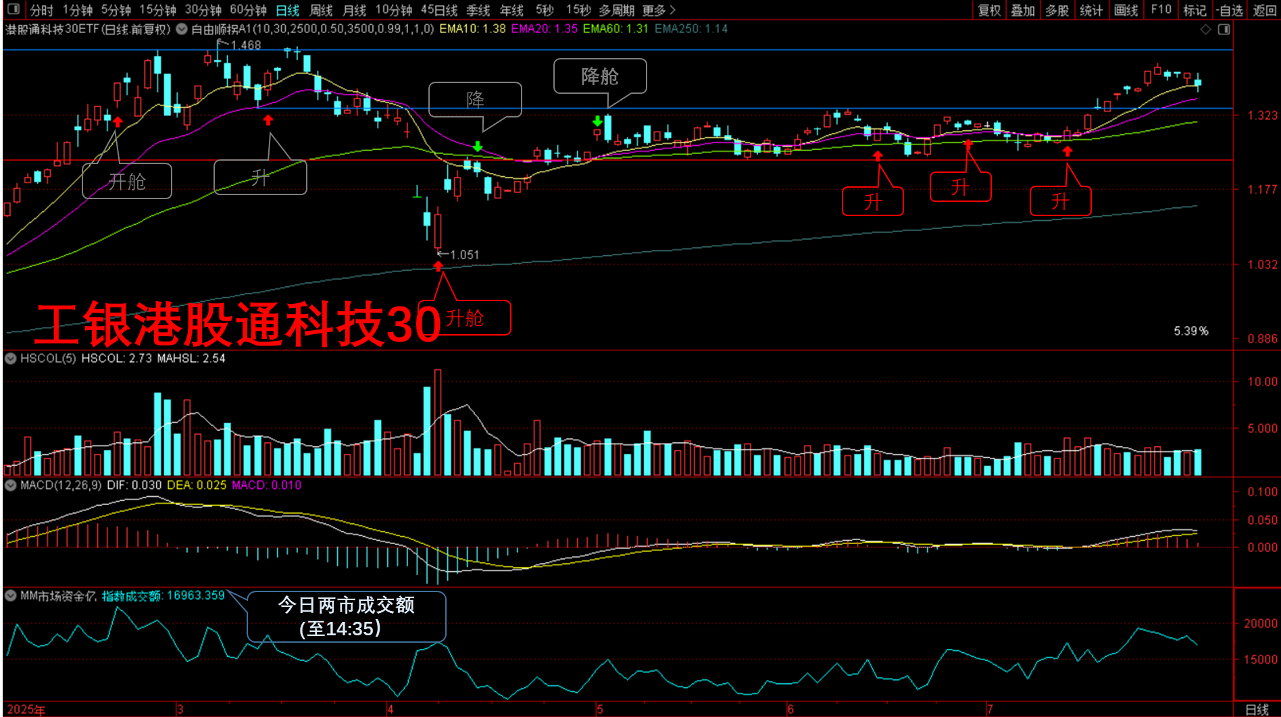Toggle the left side panel icon

13,9
